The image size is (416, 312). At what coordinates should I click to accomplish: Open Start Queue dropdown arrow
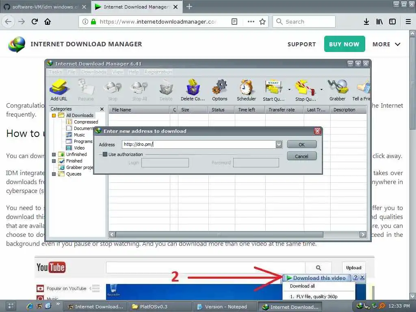click(289, 90)
